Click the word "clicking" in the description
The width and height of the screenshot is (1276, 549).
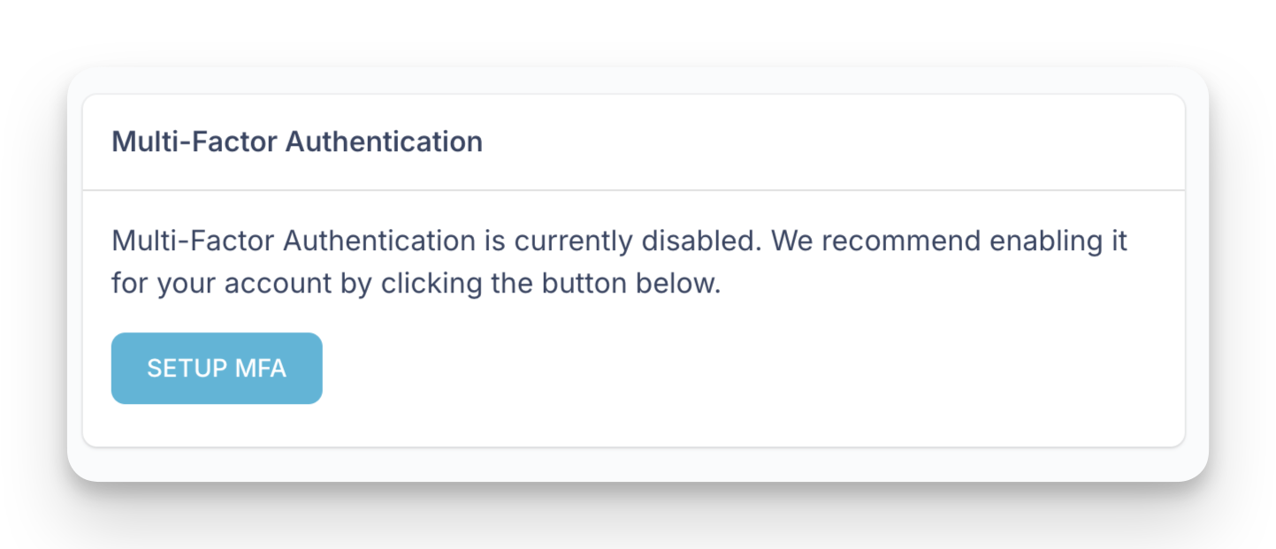[432, 285]
